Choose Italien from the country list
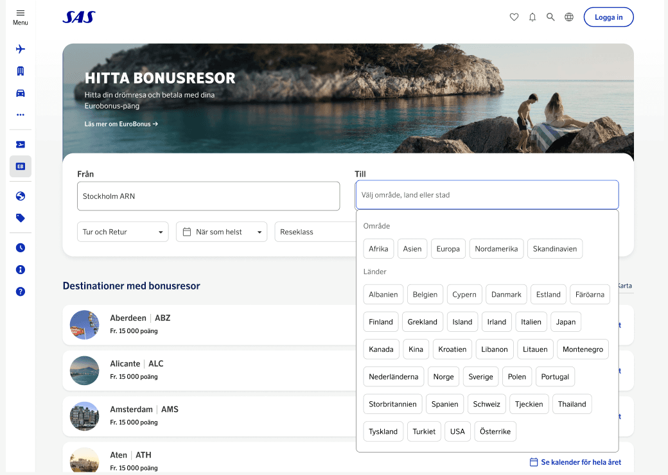This screenshot has width=668, height=475. pos(531,322)
